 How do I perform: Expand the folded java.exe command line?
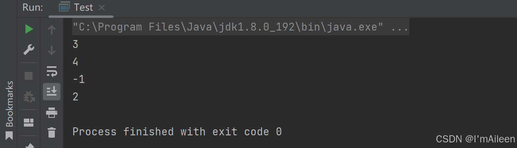click(241, 28)
